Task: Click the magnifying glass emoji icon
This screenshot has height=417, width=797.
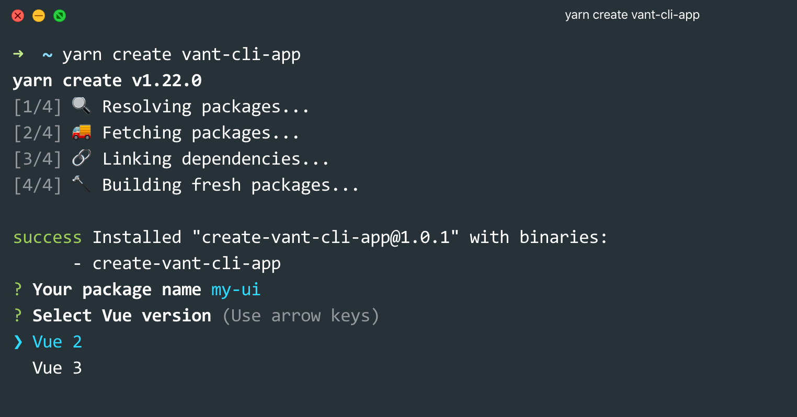Action: [81, 106]
